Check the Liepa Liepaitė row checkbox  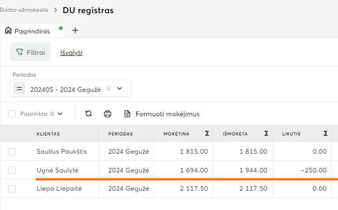pos(12,189)
